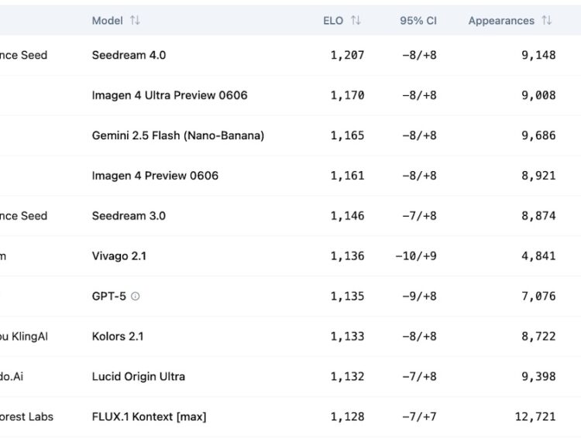This screenshot has width=581, height=445.
Task: Click the Lucid Origin Ultra model
Action: coord(139,377)
